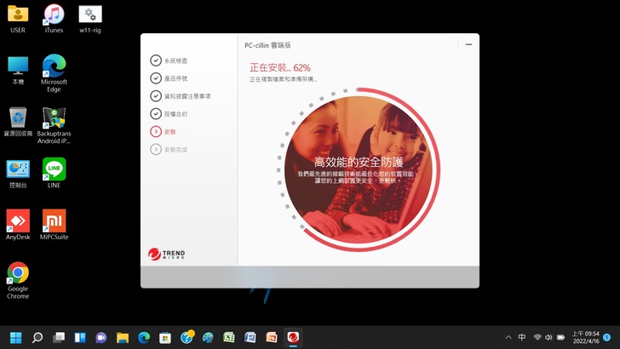Select the 控制台 control panel icon
This screenshot has height=349, width=620.
[18, 174]
